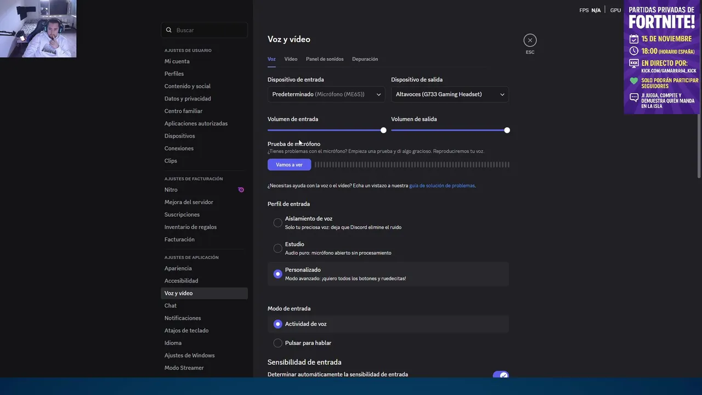Image resolution: width=702 pixels, height=395 pixels.
Task: Toggle automatic input sensitivity switch
Action: (500, 375)
